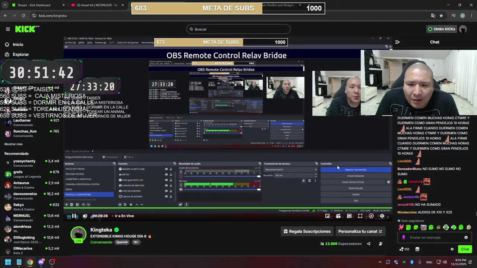Send message with green Chat button

tap(465, 249)
